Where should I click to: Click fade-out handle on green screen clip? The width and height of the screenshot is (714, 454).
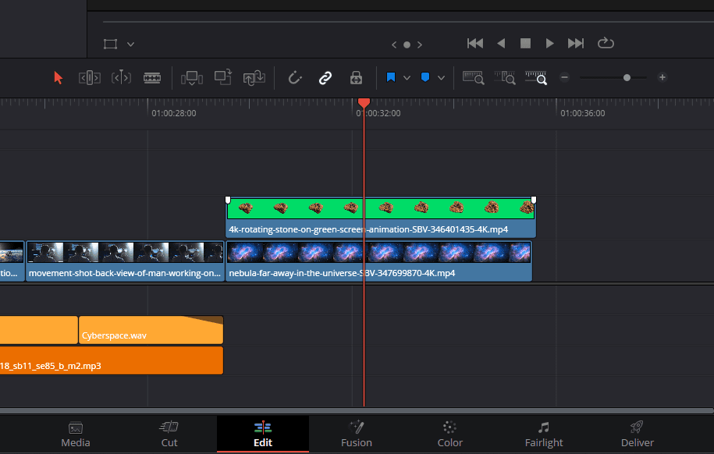[534, 200]
